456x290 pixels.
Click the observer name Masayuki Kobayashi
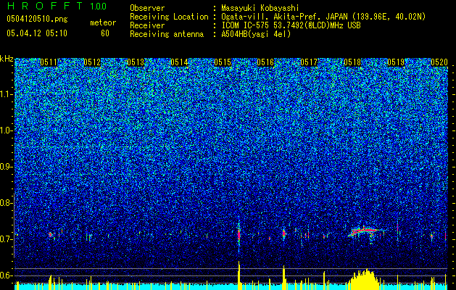click(260, 8)
